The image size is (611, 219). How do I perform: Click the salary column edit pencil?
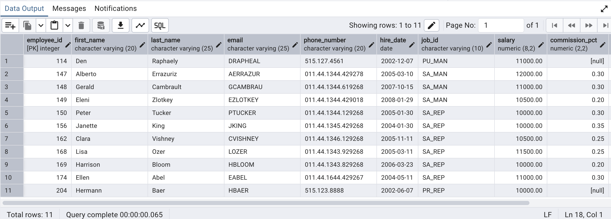coord(541,45)
